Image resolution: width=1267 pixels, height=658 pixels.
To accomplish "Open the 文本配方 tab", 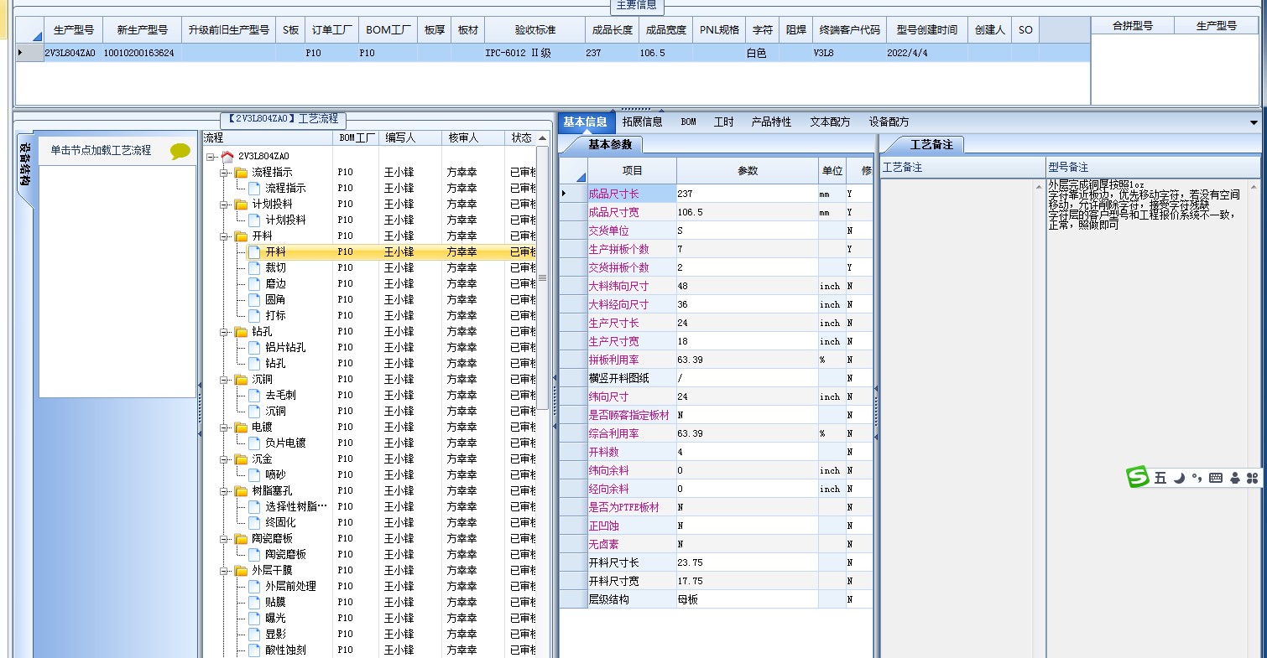I will click(x=830, y=122).
